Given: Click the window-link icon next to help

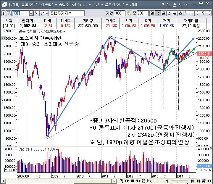Looking at the screenshot, I should click(x=169, y=5).
